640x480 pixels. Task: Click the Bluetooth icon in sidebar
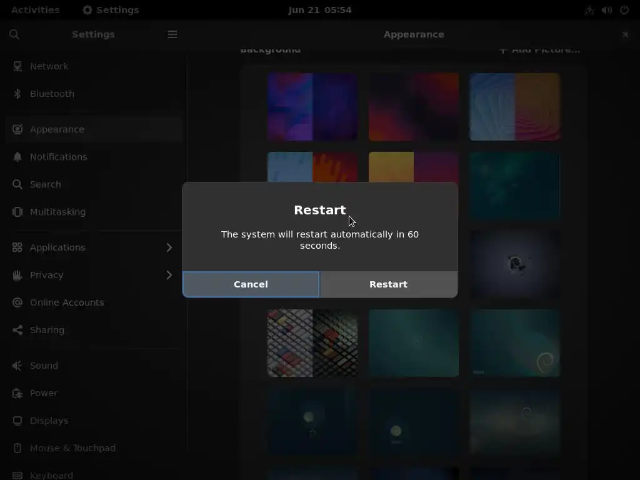pos(17,94)
